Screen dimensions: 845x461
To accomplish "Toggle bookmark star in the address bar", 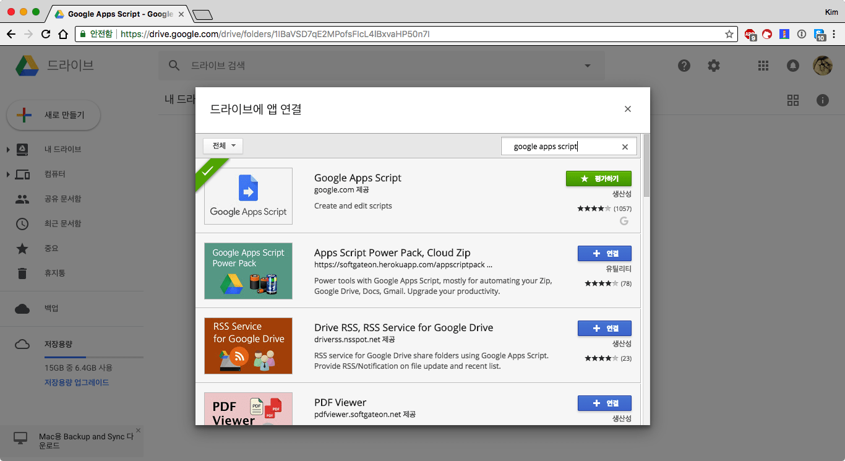I will pyautogui.click(x=729, y=35).
